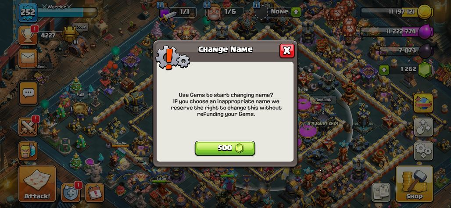Open player level 252 profile badge

coord(28,13)
